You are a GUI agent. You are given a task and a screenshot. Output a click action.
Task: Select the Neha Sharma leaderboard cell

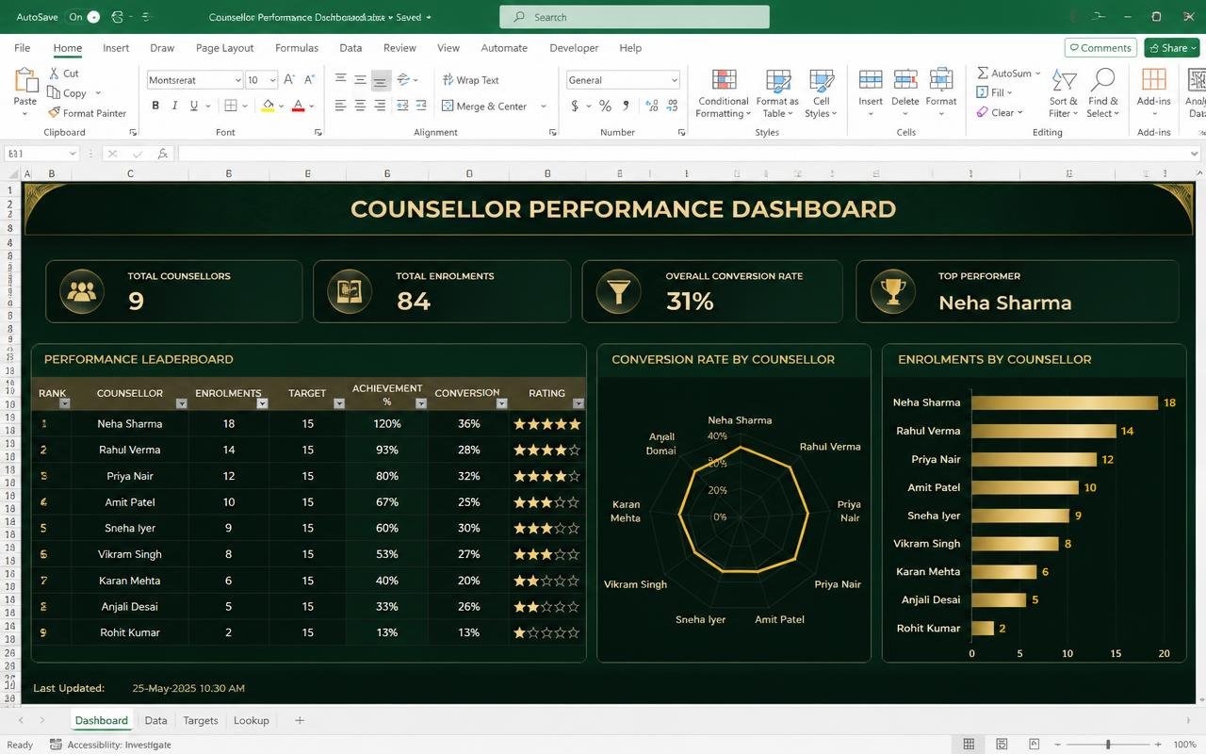130,424
